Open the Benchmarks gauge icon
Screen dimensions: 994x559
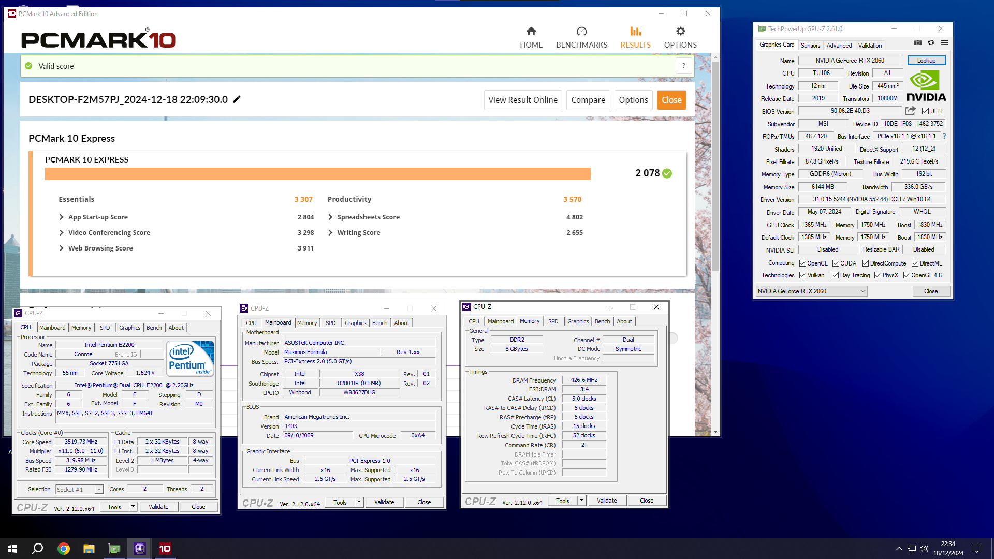(581, 31)
